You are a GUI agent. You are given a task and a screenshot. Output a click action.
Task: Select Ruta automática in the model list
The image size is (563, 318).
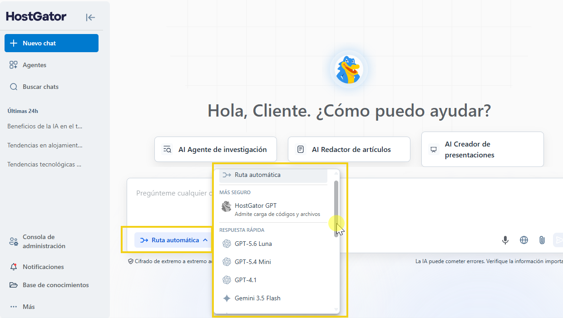[273, 175]
